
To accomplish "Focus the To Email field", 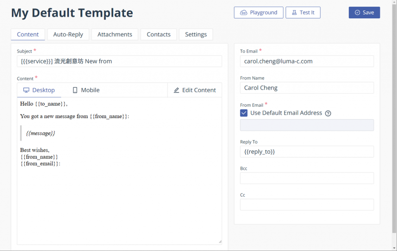I will click(307, 61).
